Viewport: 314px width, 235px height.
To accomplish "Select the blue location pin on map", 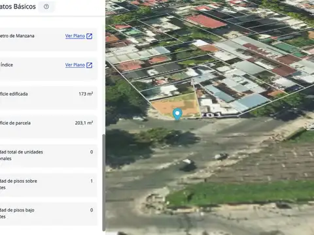I will 177,114.
